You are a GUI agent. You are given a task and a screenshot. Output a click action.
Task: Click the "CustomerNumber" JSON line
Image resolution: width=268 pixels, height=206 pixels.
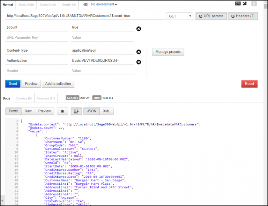click(67, 138)
